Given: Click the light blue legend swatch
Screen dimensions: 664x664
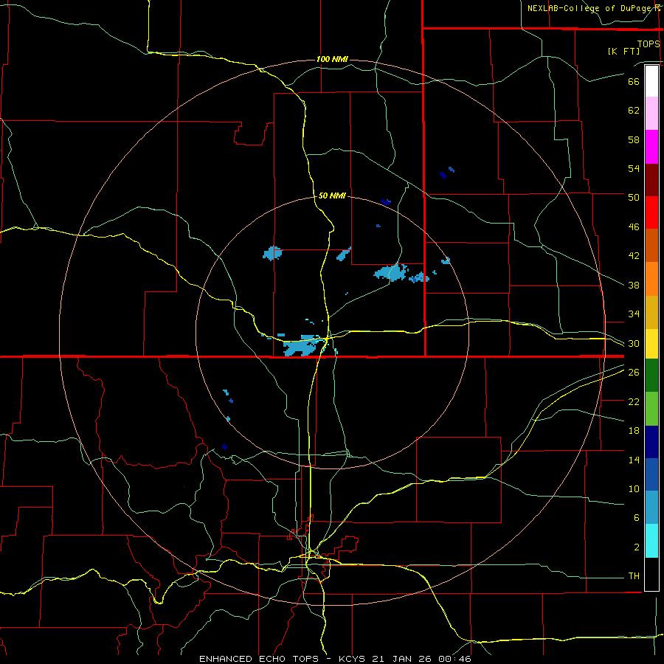Looking at the screenshot, I should coord(651,507).
